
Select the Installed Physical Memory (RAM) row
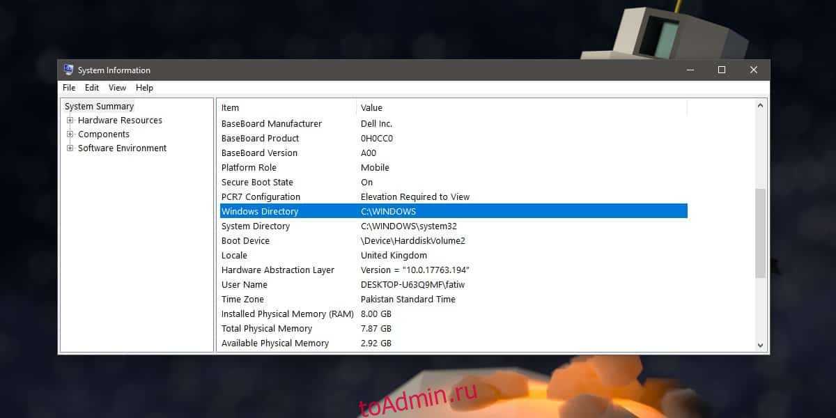coord(287,314)
